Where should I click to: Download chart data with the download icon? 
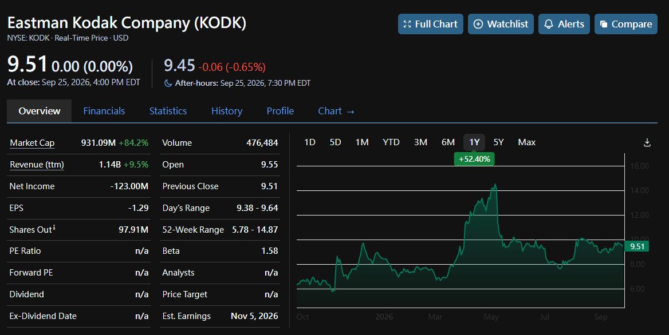(647, 142)
